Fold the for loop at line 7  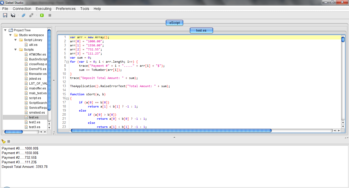click(68, 62)
